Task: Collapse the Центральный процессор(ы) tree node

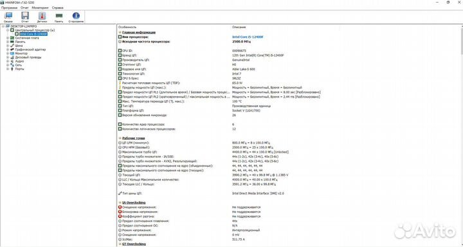Action: 8,30
